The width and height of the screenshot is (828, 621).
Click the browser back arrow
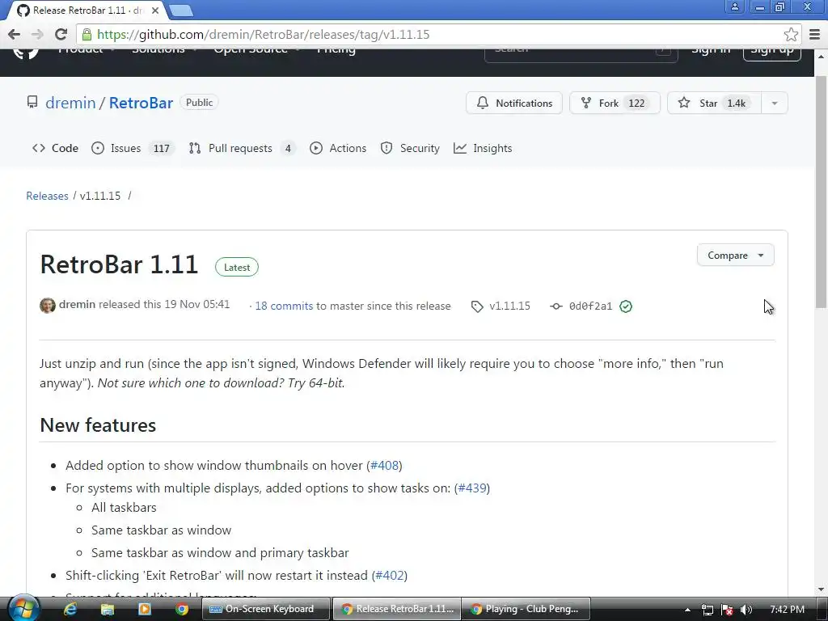14,34
